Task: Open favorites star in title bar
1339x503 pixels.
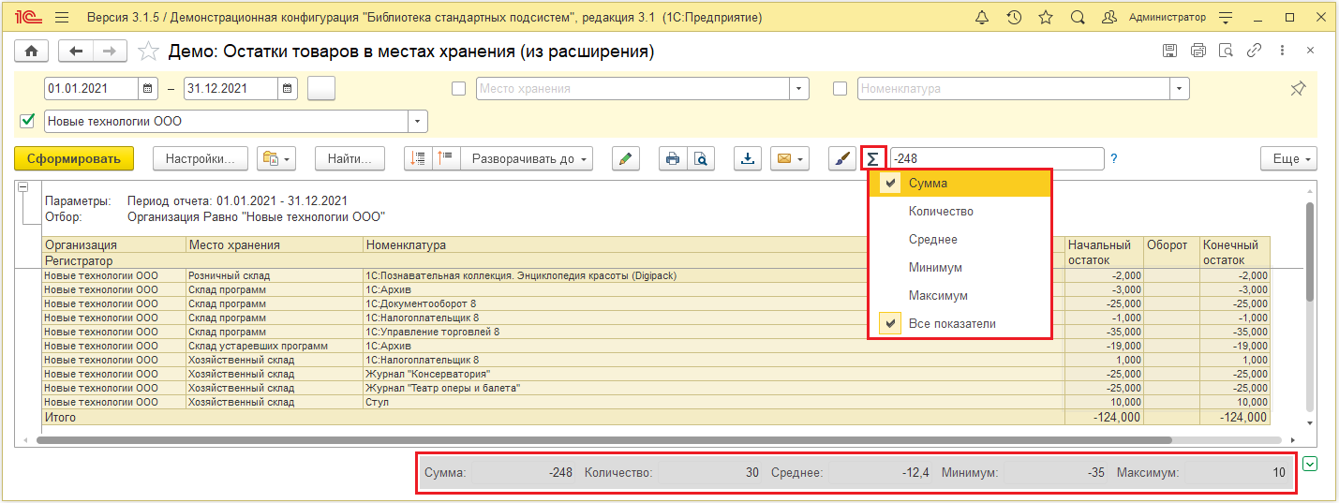Action: point(1046,18)
